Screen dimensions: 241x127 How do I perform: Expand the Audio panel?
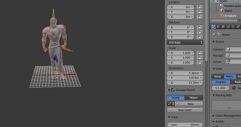tap(213, 121)
